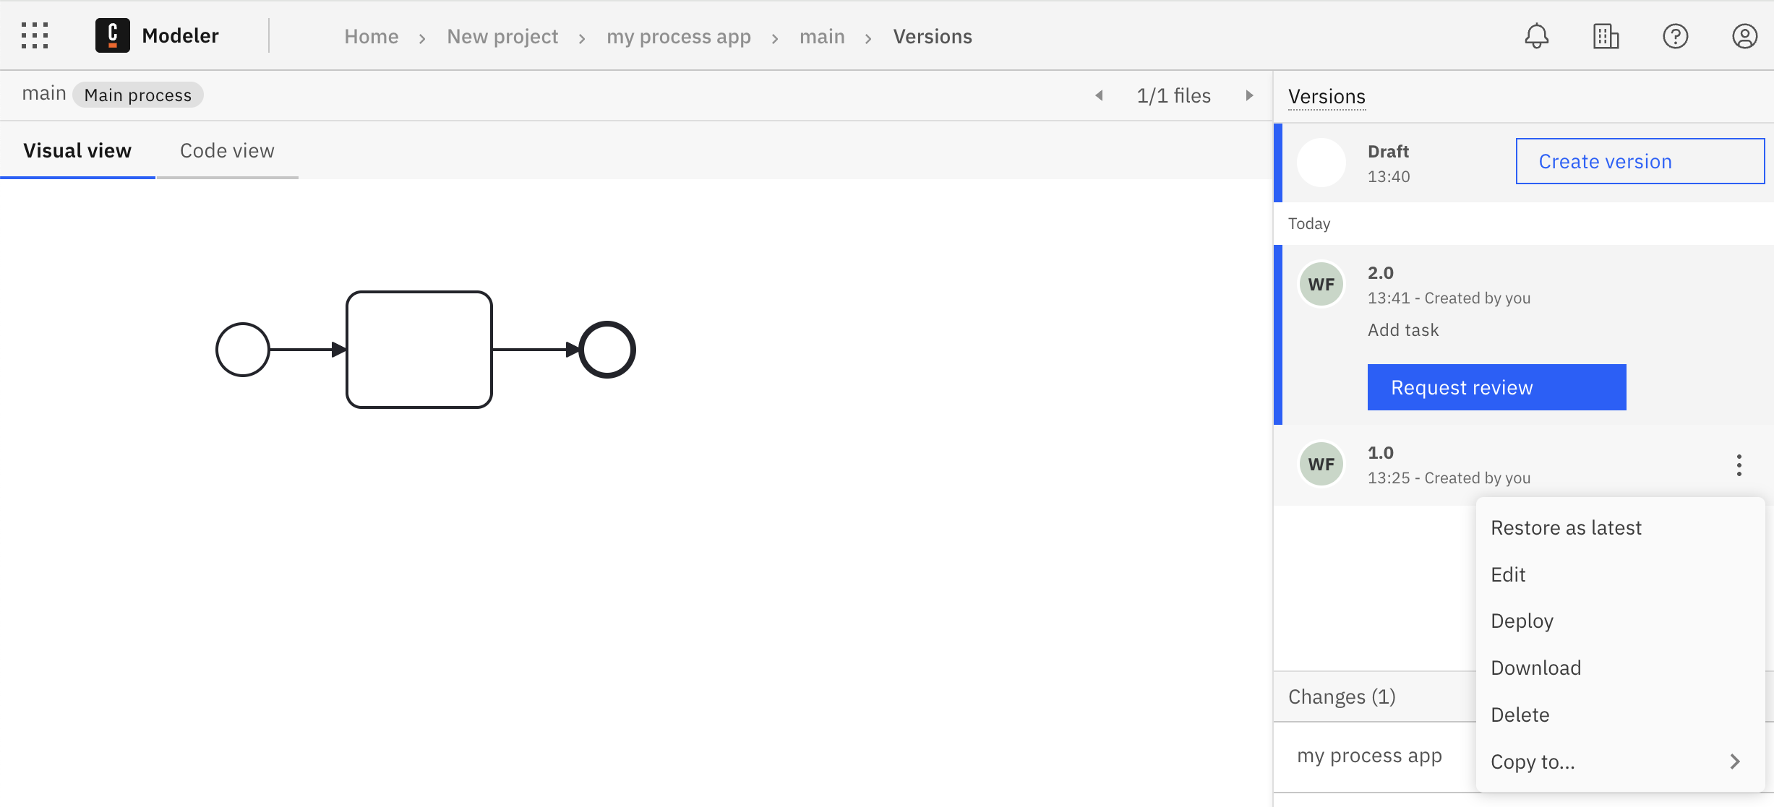Image resolution: width=1774 pixels, height=807 pixels.
Task: Switch to Code view tab
Action: [x=227, y=150]
